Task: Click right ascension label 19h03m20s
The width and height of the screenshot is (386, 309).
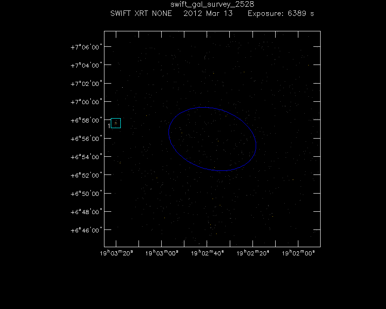Action: coord(116,253)
